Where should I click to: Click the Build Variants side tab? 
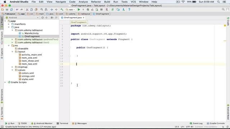click(x=2, y=96)
